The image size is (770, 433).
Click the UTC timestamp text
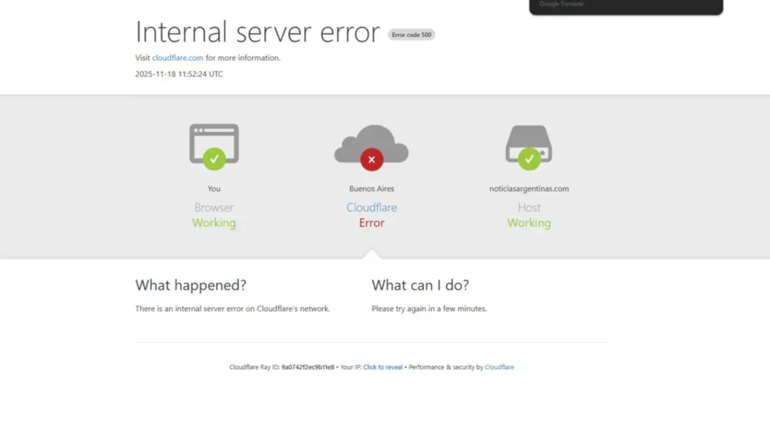pyautogui.click(x=179, y=74)
